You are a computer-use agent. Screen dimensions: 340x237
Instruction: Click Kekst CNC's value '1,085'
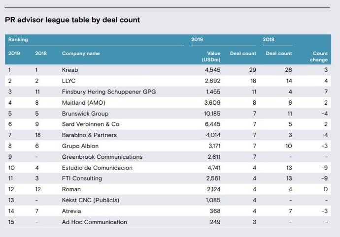tap(213, 200)
